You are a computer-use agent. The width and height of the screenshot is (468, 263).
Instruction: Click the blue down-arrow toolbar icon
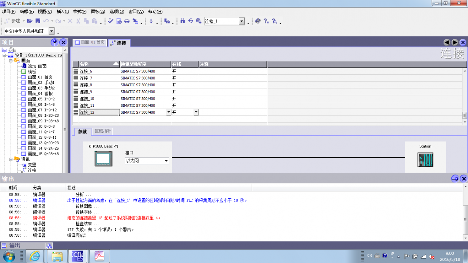coord(151,21)
